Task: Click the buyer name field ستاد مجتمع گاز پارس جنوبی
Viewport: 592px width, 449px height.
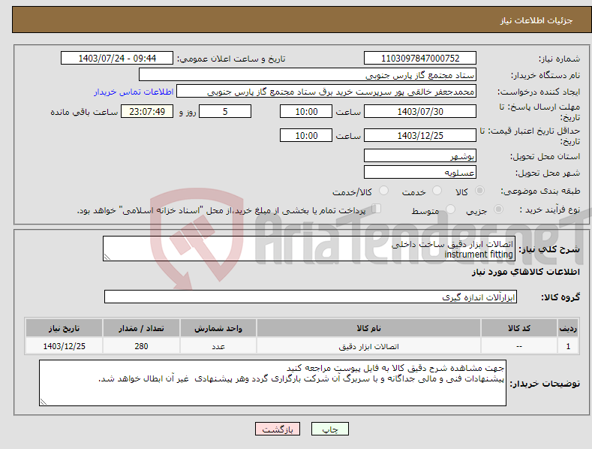Action: (308, 75)
